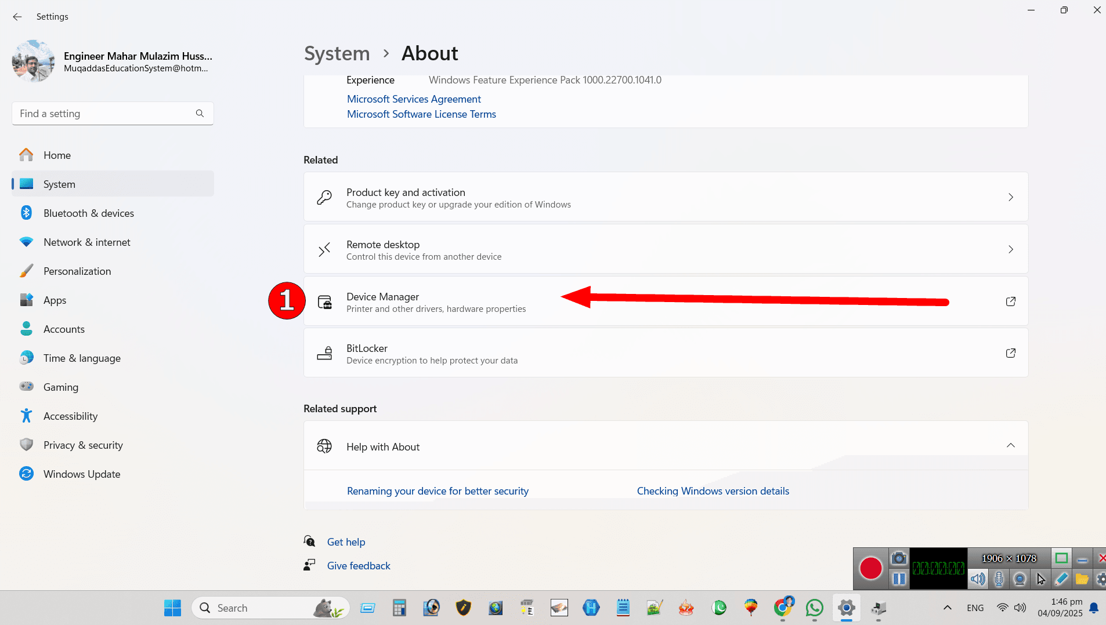This screenshot has height=625, width=1106.
Task: Toggle webcam recording in the recorder toolbar
Action: coord(1019,579)
